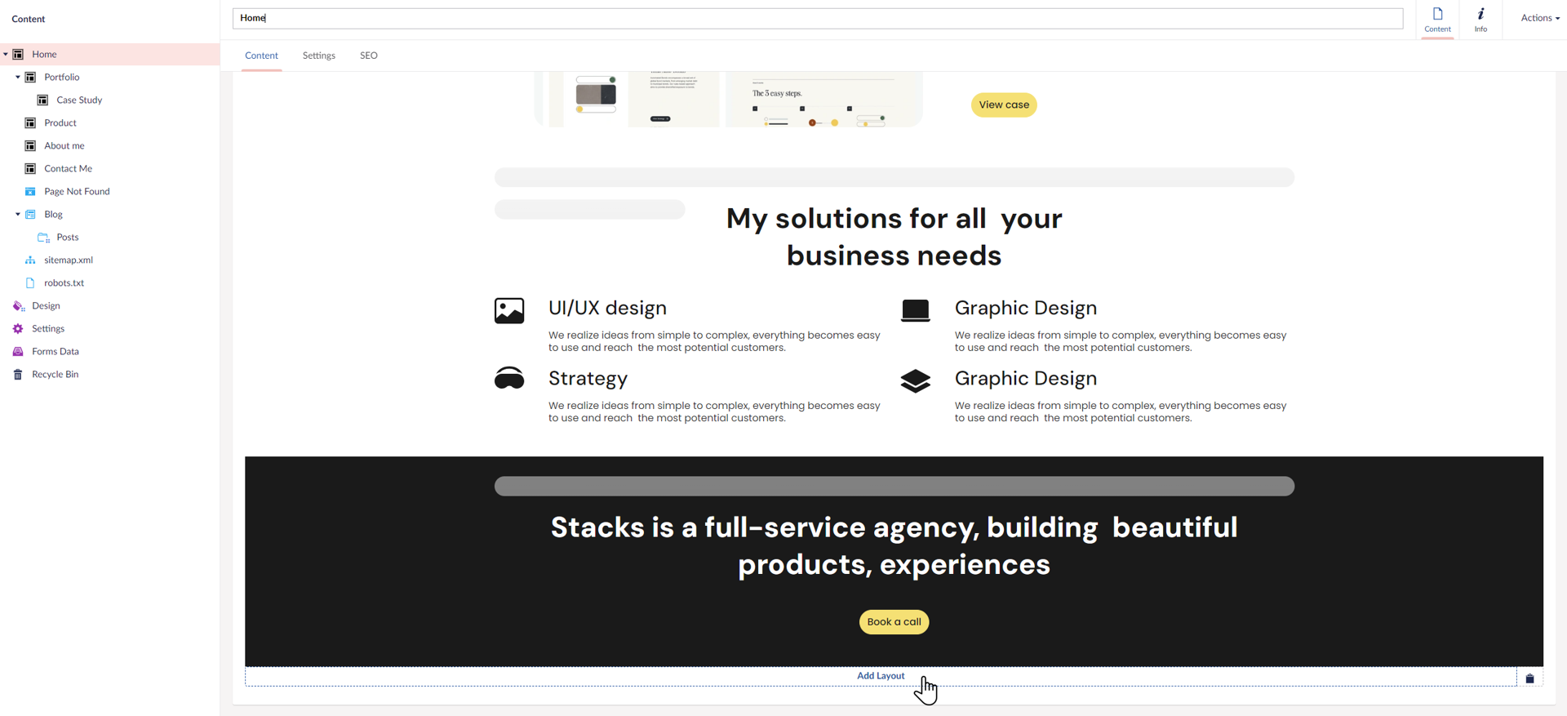Switch to the SEO tab

pyautogui.click(x=369, y=56)
